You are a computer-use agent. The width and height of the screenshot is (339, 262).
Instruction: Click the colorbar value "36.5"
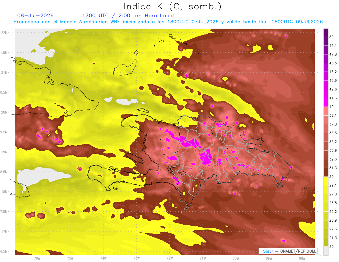(333, 133)
